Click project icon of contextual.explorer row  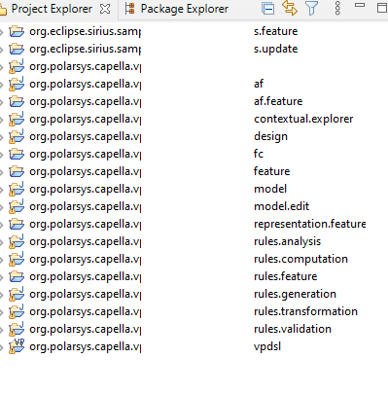tap(17, 119)
